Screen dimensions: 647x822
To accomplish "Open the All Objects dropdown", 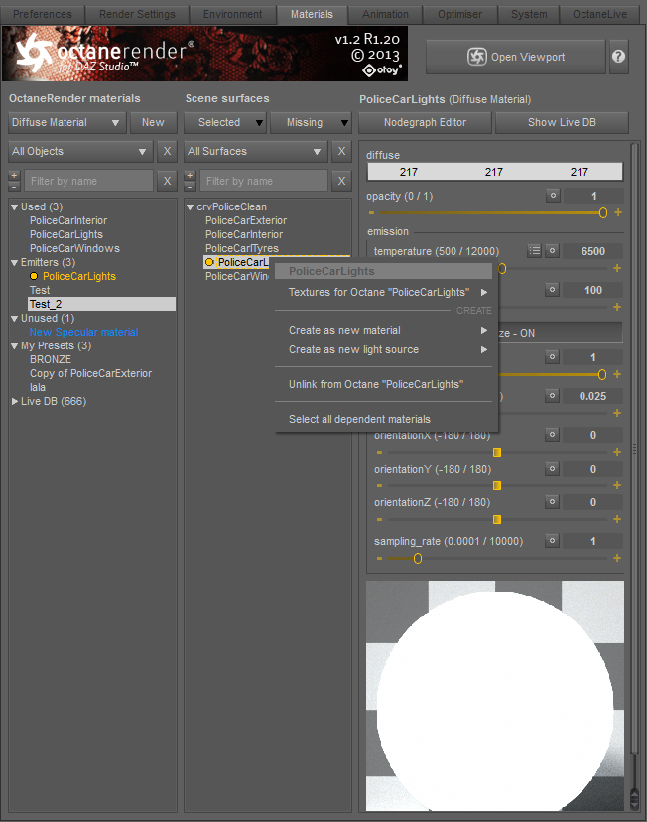I will (x=80, y=152).
